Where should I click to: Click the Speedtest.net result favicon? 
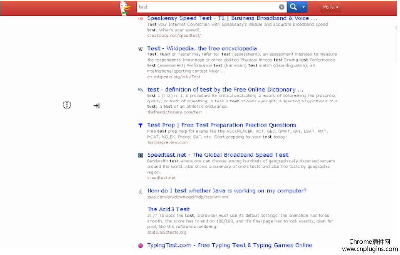coord(140,155)
